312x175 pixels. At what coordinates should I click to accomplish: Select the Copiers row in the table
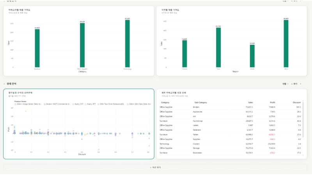pyautogui.click(x=230, y=144)
